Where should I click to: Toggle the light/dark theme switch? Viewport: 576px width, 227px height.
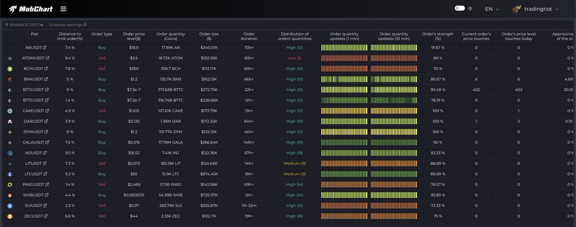[x=459, y=9]
